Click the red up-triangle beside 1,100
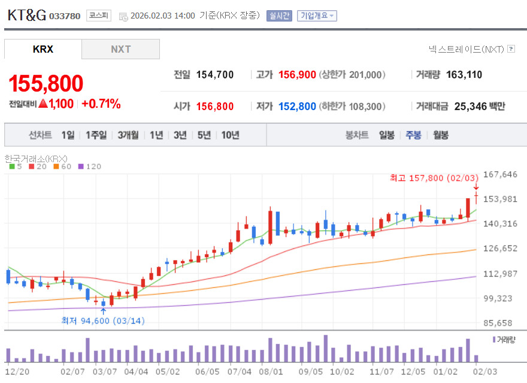Screen dimensions: 527x383 click(x=43, y=104)
